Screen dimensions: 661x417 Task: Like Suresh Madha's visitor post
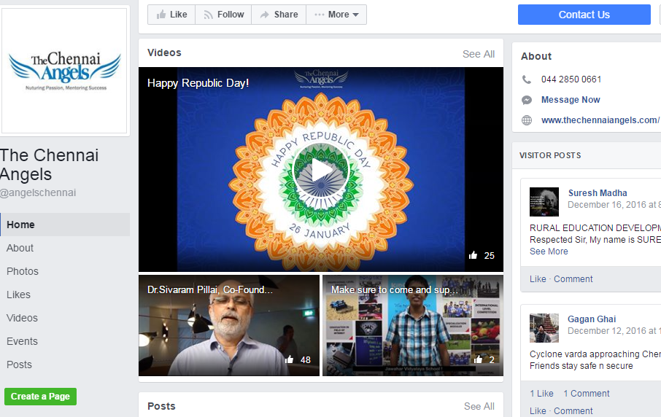(538, 278)
